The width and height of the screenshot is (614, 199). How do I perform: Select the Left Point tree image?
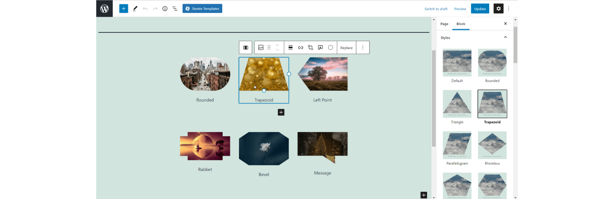coord(323,74)
